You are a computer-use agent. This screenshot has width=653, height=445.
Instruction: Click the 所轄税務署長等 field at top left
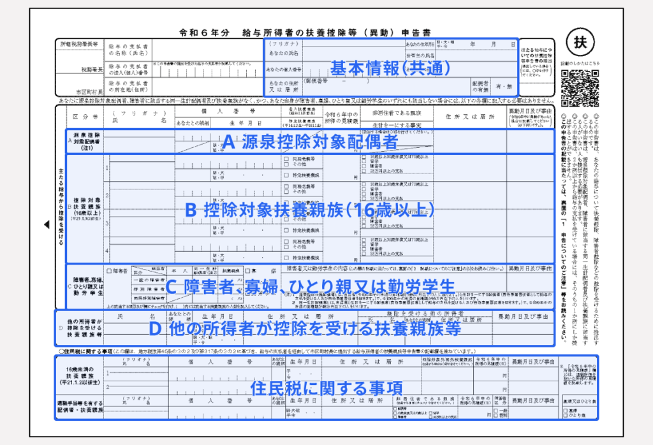click(80, 45)
